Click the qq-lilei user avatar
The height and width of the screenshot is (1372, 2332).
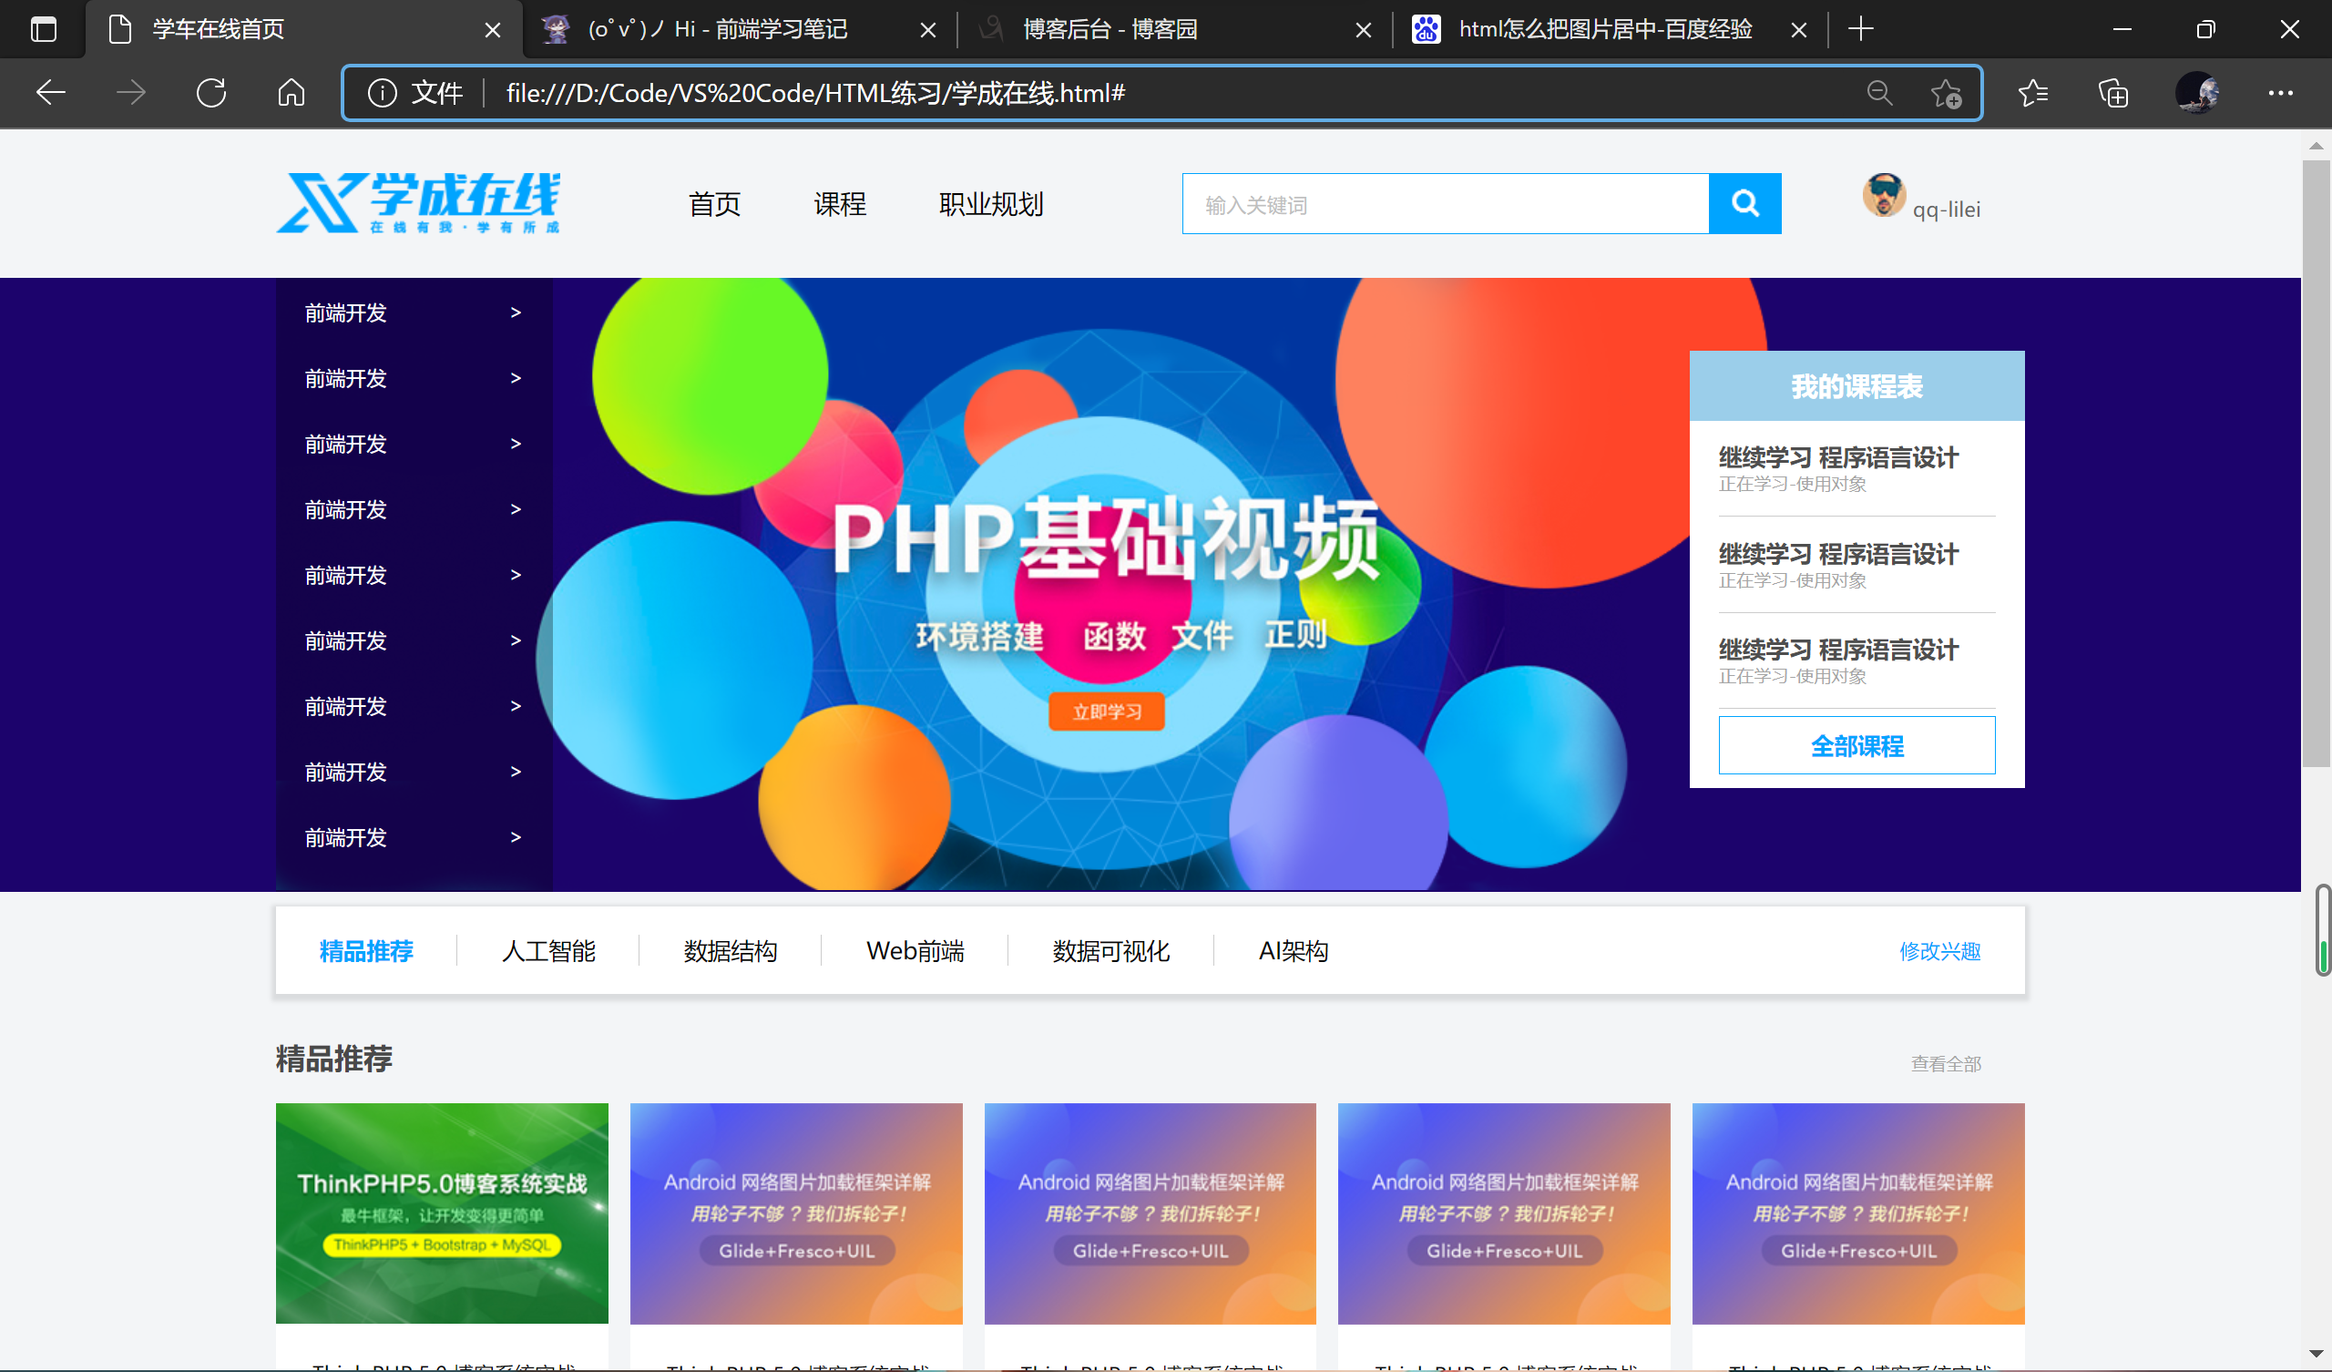click(x=1883, y=194)
